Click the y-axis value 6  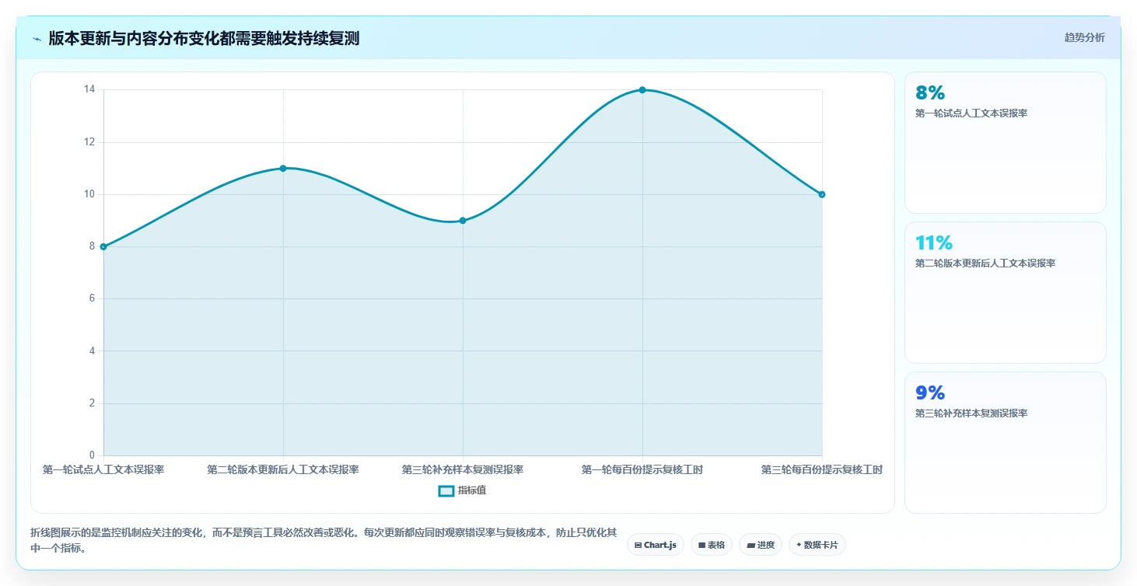point(92,298)
